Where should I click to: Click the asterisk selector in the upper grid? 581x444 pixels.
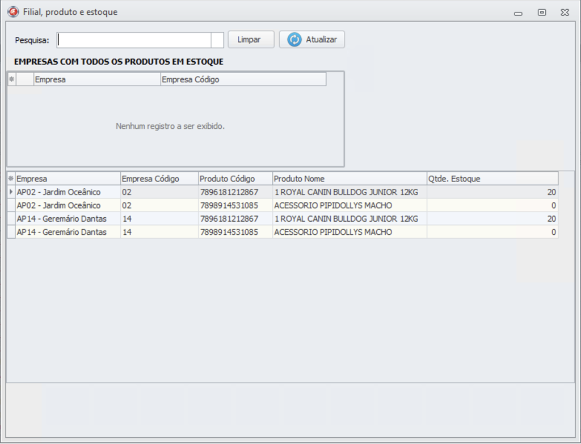(11, 79)
